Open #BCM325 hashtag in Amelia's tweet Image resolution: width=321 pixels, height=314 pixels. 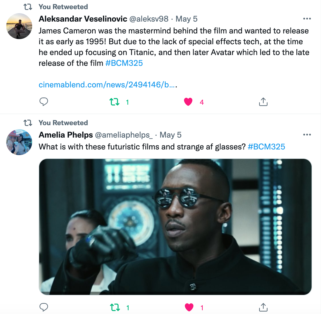(x=266, y=147)
